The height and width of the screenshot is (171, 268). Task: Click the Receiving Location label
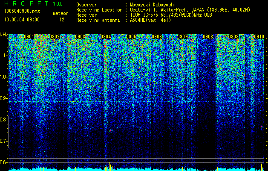pos(99,10)
